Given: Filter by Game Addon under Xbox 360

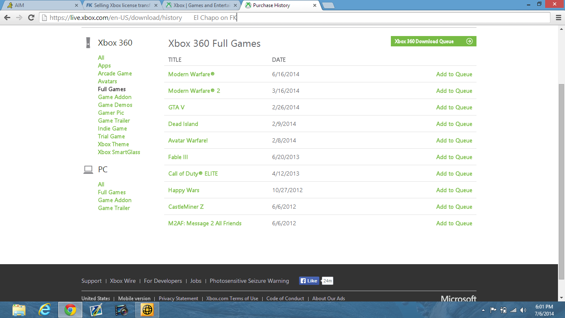Looking at the screenshot, I should [115, 97].
